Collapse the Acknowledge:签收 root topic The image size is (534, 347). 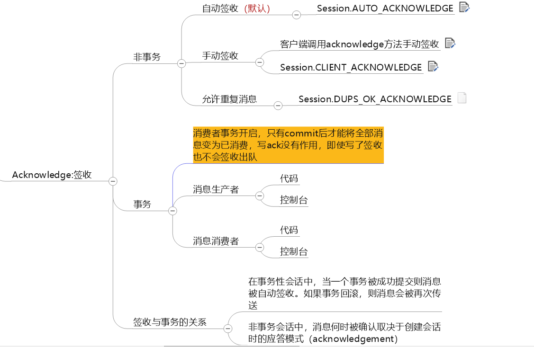pos(112,181)
